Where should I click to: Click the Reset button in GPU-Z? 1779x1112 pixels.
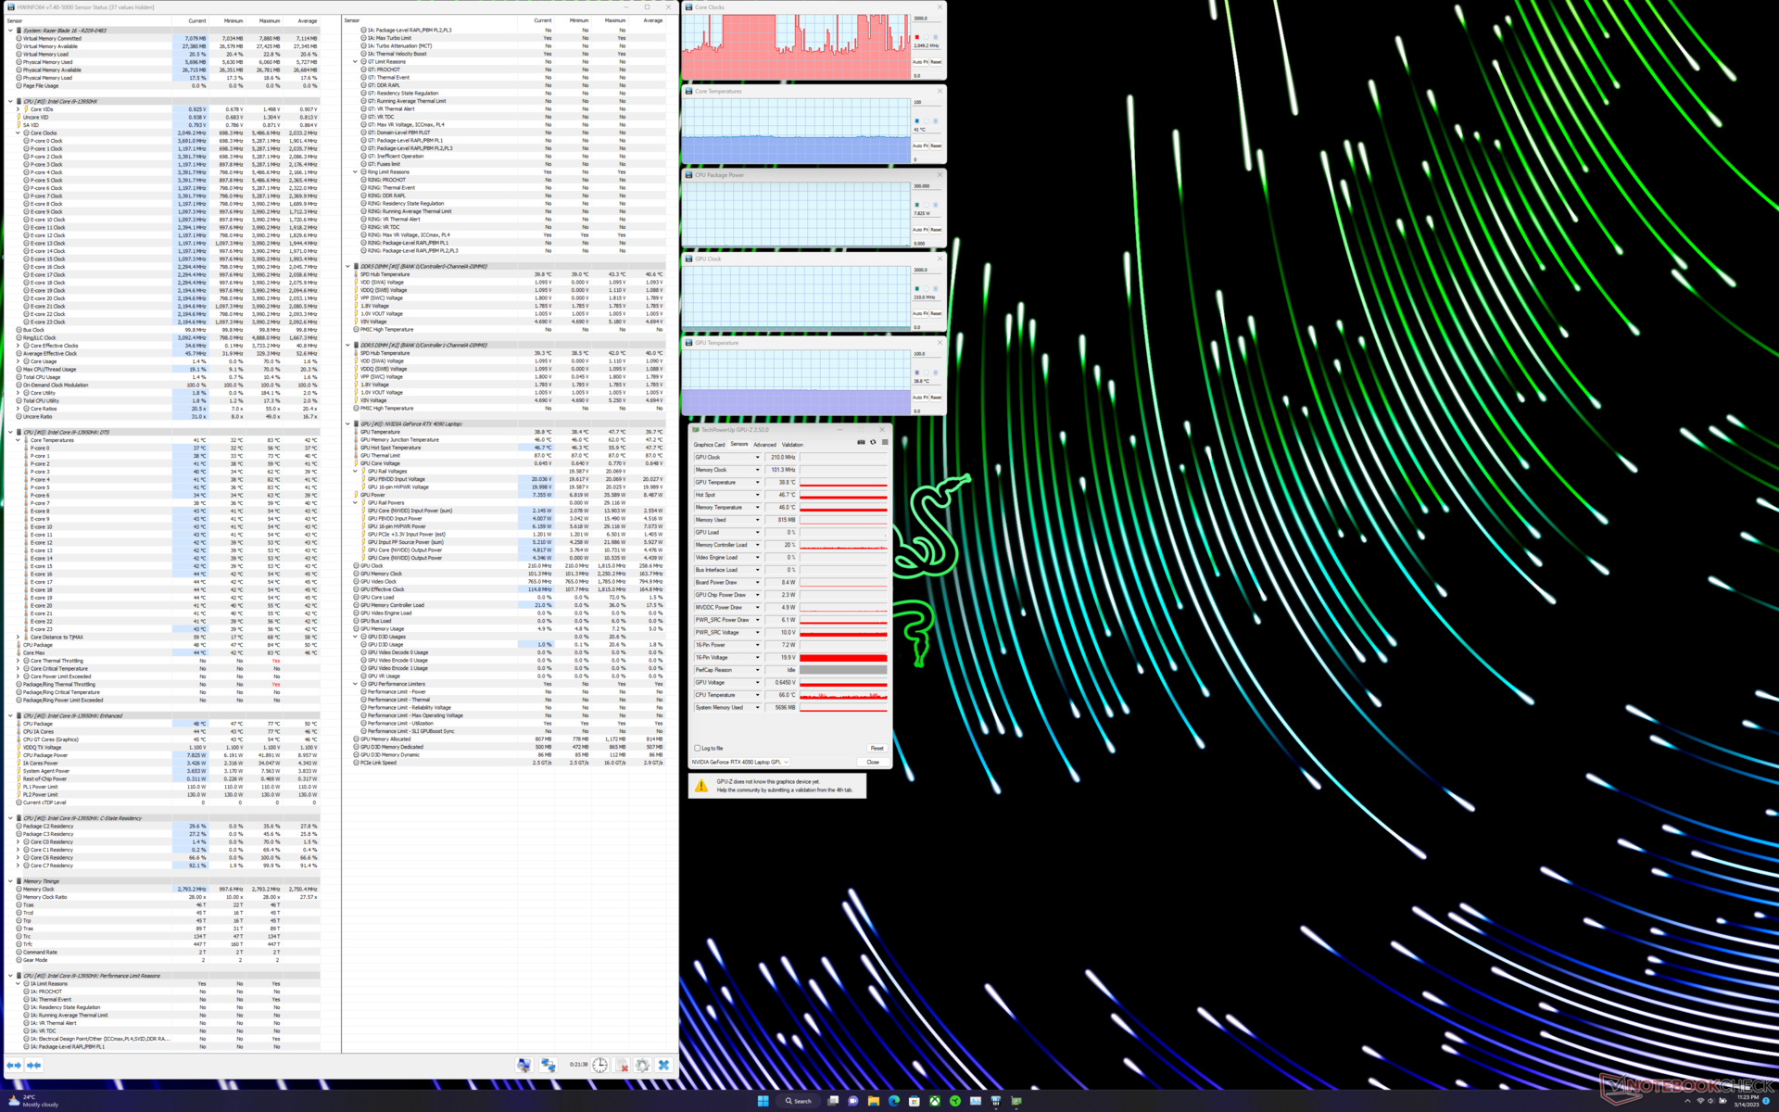tap(877, 748)
